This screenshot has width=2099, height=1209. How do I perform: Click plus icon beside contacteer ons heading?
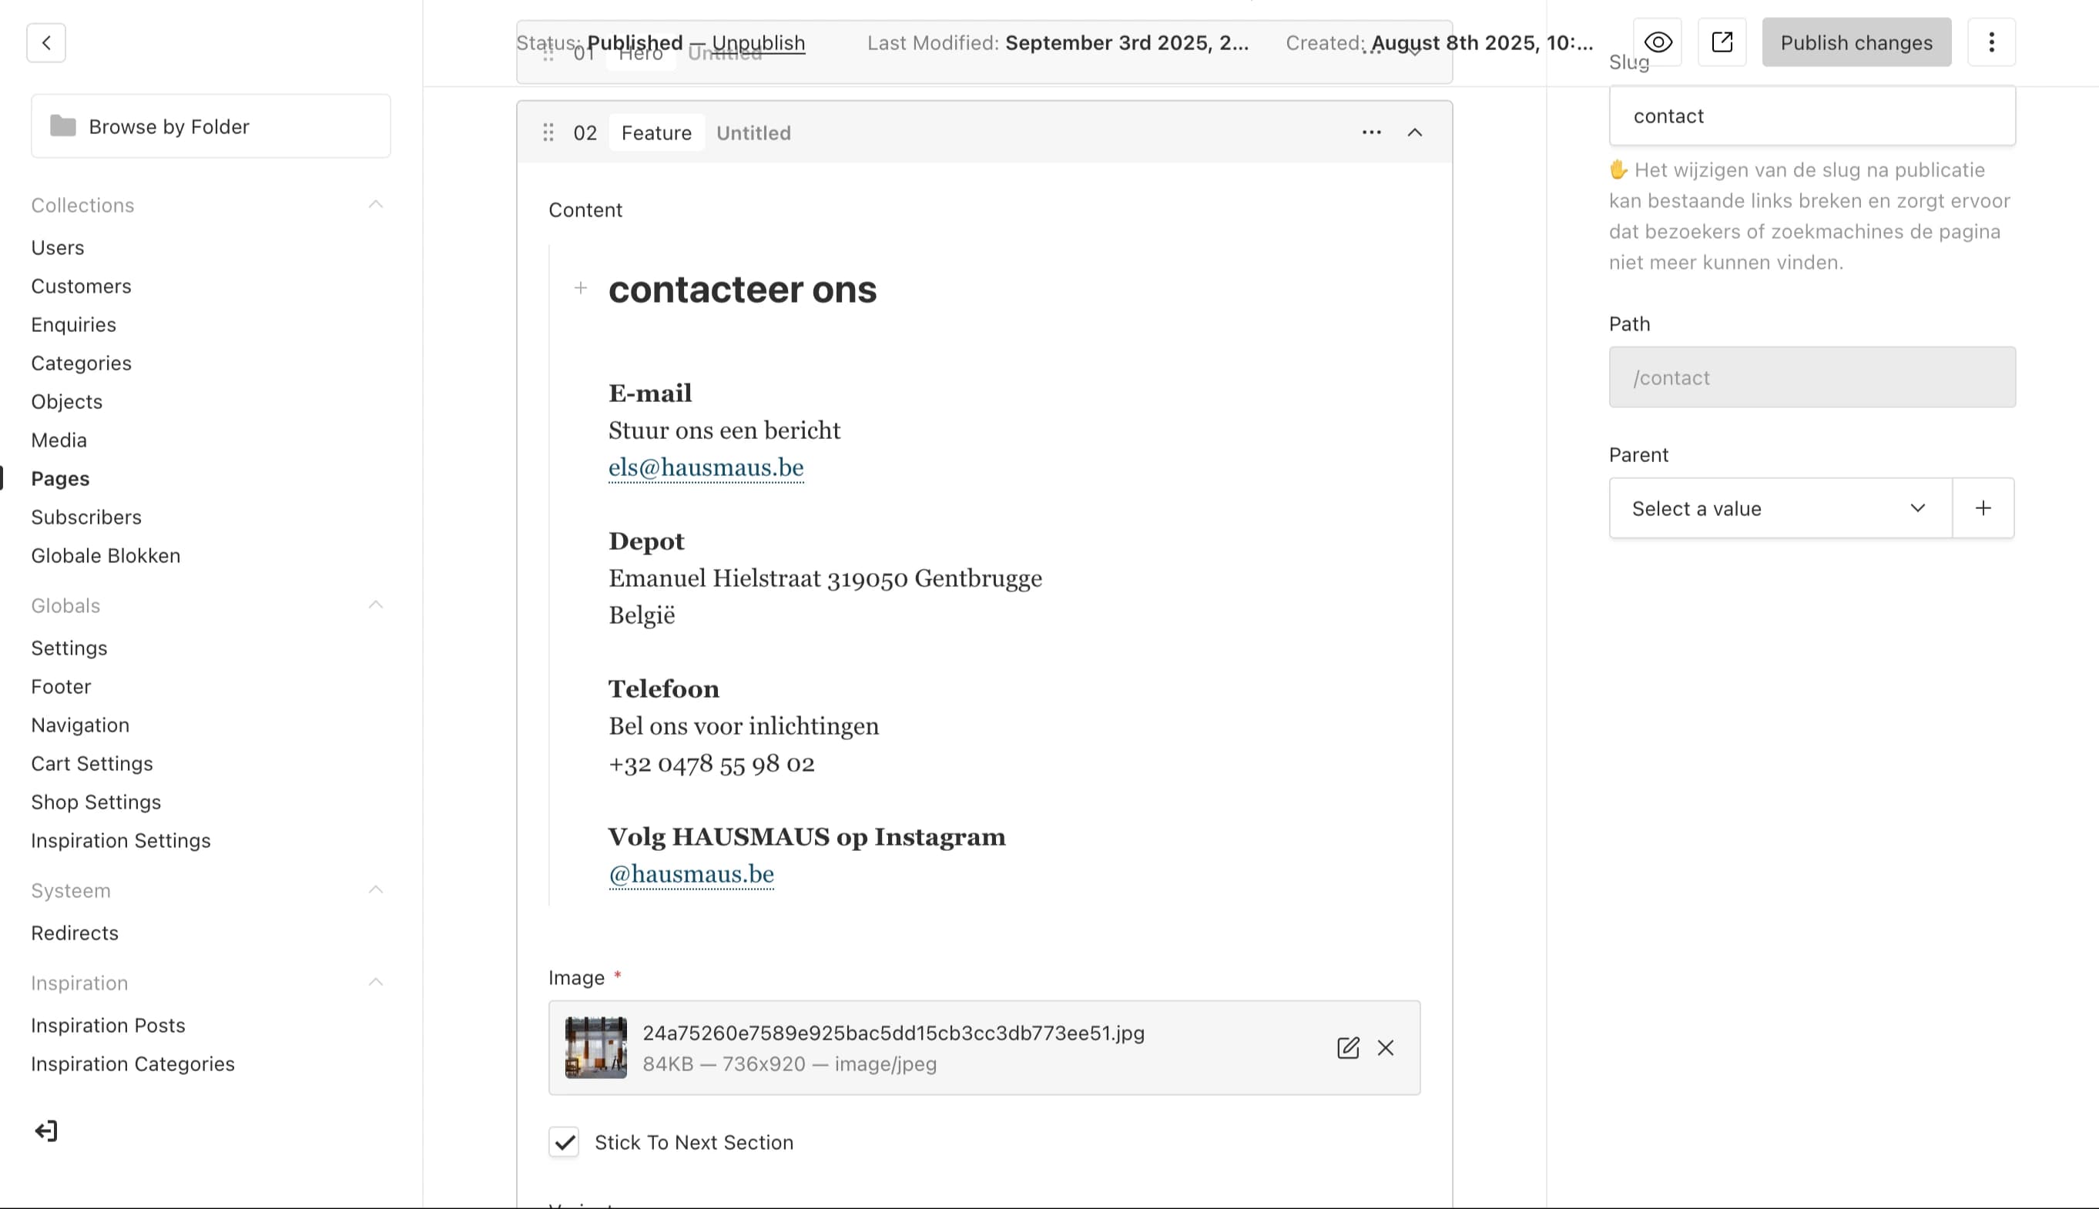(580, 288)
